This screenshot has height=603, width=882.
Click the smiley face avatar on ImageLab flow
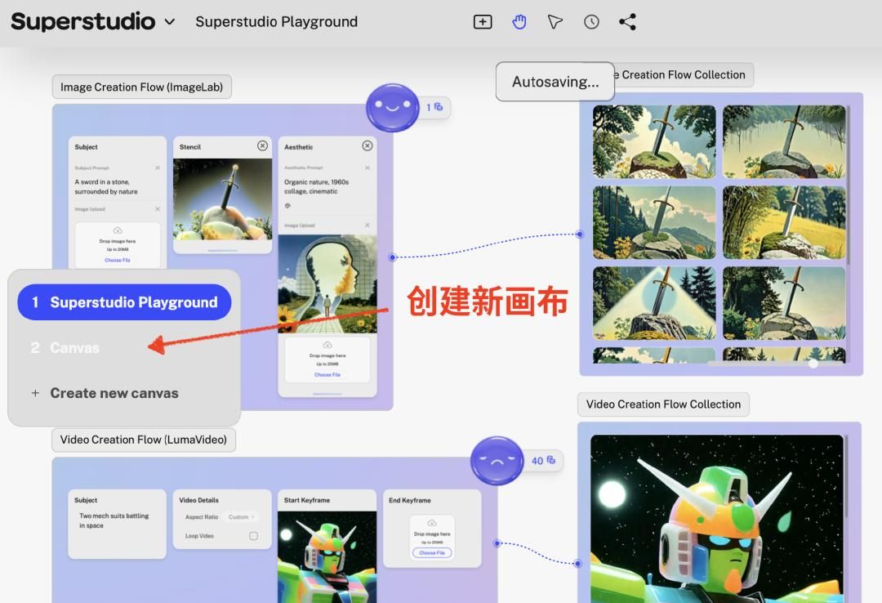coord(393,107)
